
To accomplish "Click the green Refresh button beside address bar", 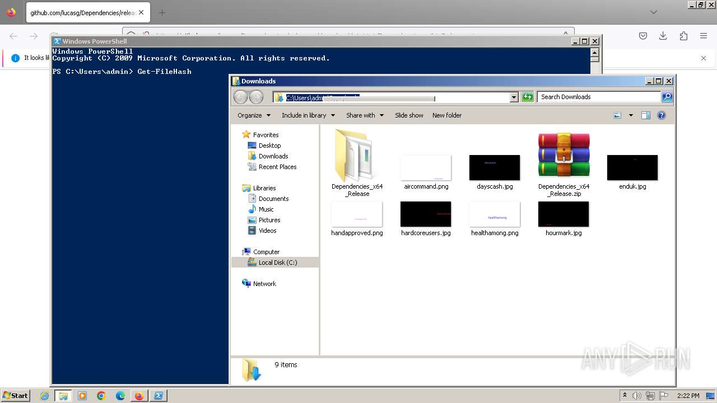I will tap(528, 97).
